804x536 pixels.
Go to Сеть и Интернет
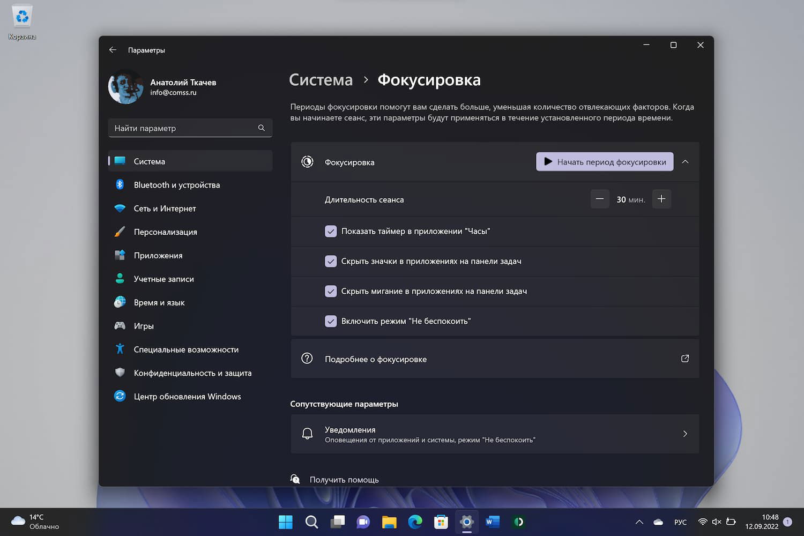(190, 209)
